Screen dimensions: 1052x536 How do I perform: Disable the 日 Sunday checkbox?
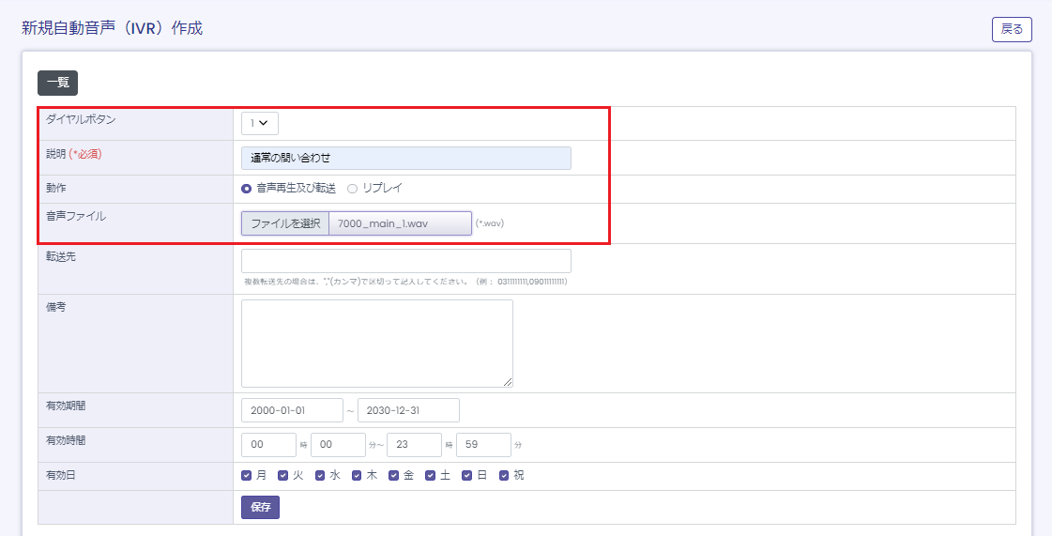(467, 476)
